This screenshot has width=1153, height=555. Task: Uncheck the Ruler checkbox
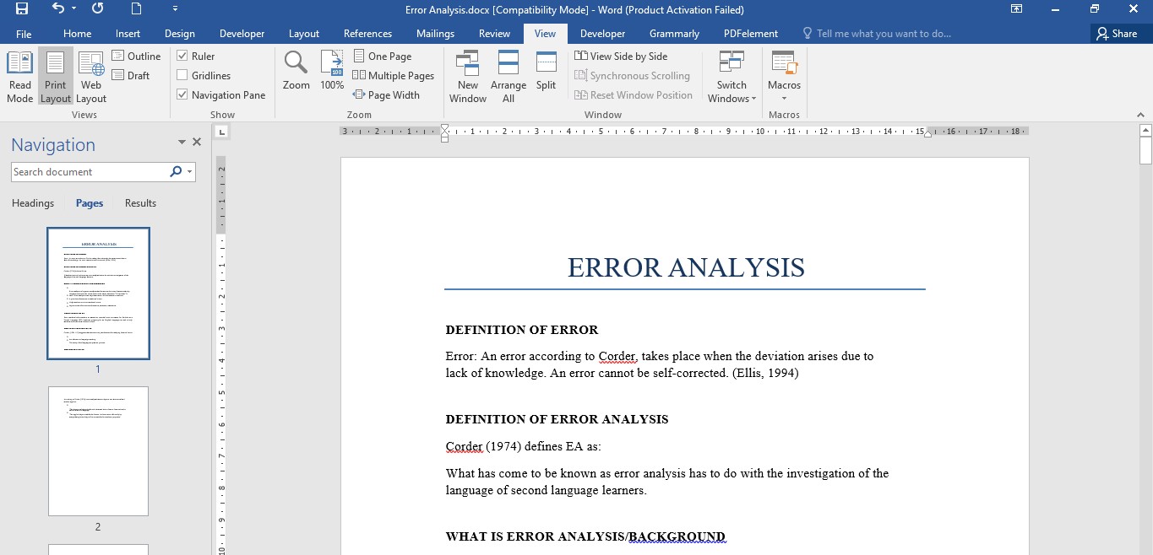182,56
